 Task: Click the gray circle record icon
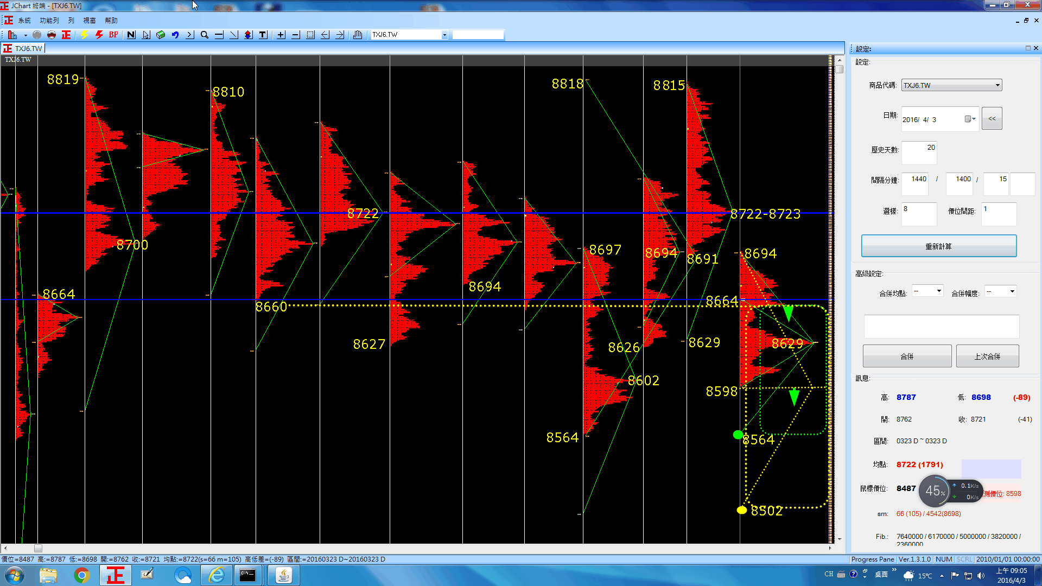pos(37,35)
